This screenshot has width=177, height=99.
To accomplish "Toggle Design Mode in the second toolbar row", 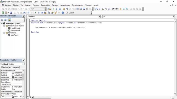I will pos(45,13).
